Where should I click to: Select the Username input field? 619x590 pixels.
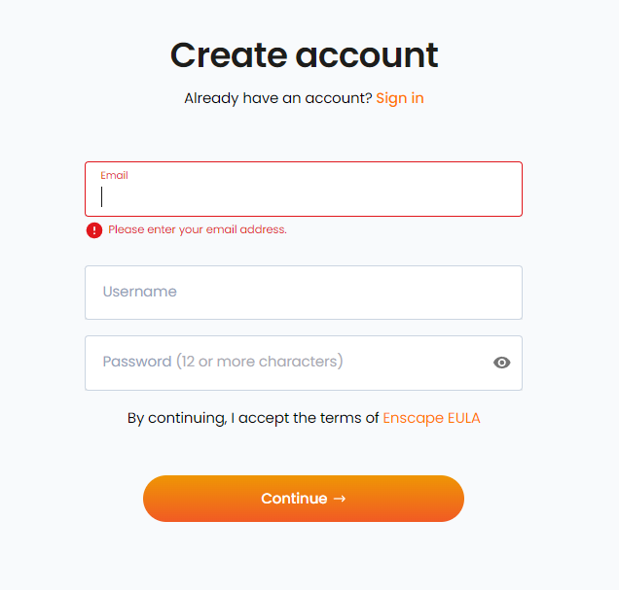[304, 293]
